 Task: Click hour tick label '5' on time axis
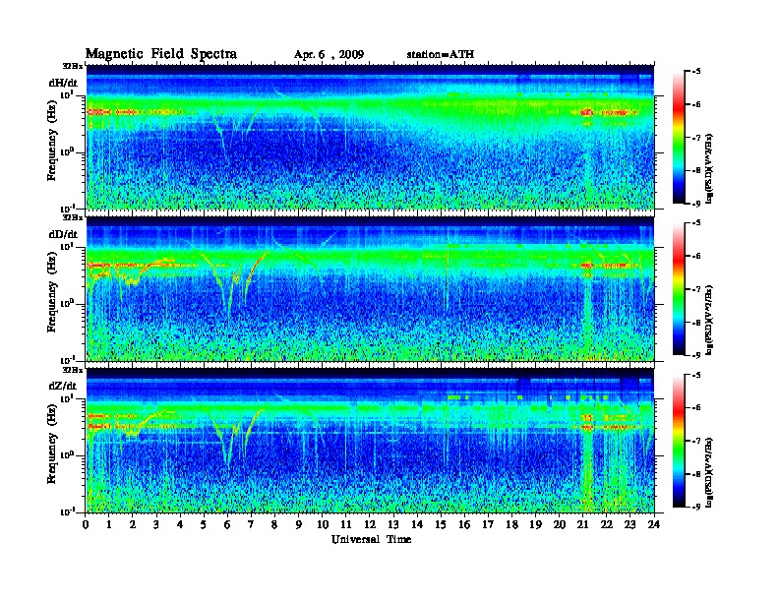204,524
